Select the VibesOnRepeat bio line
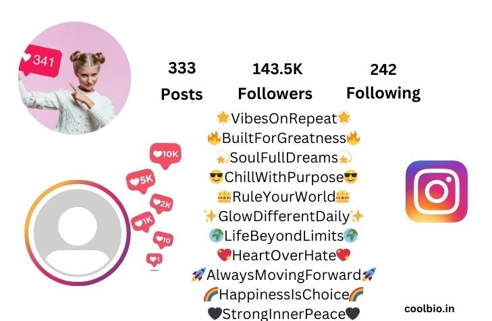The image size is (492, 321). coord(283,118)
